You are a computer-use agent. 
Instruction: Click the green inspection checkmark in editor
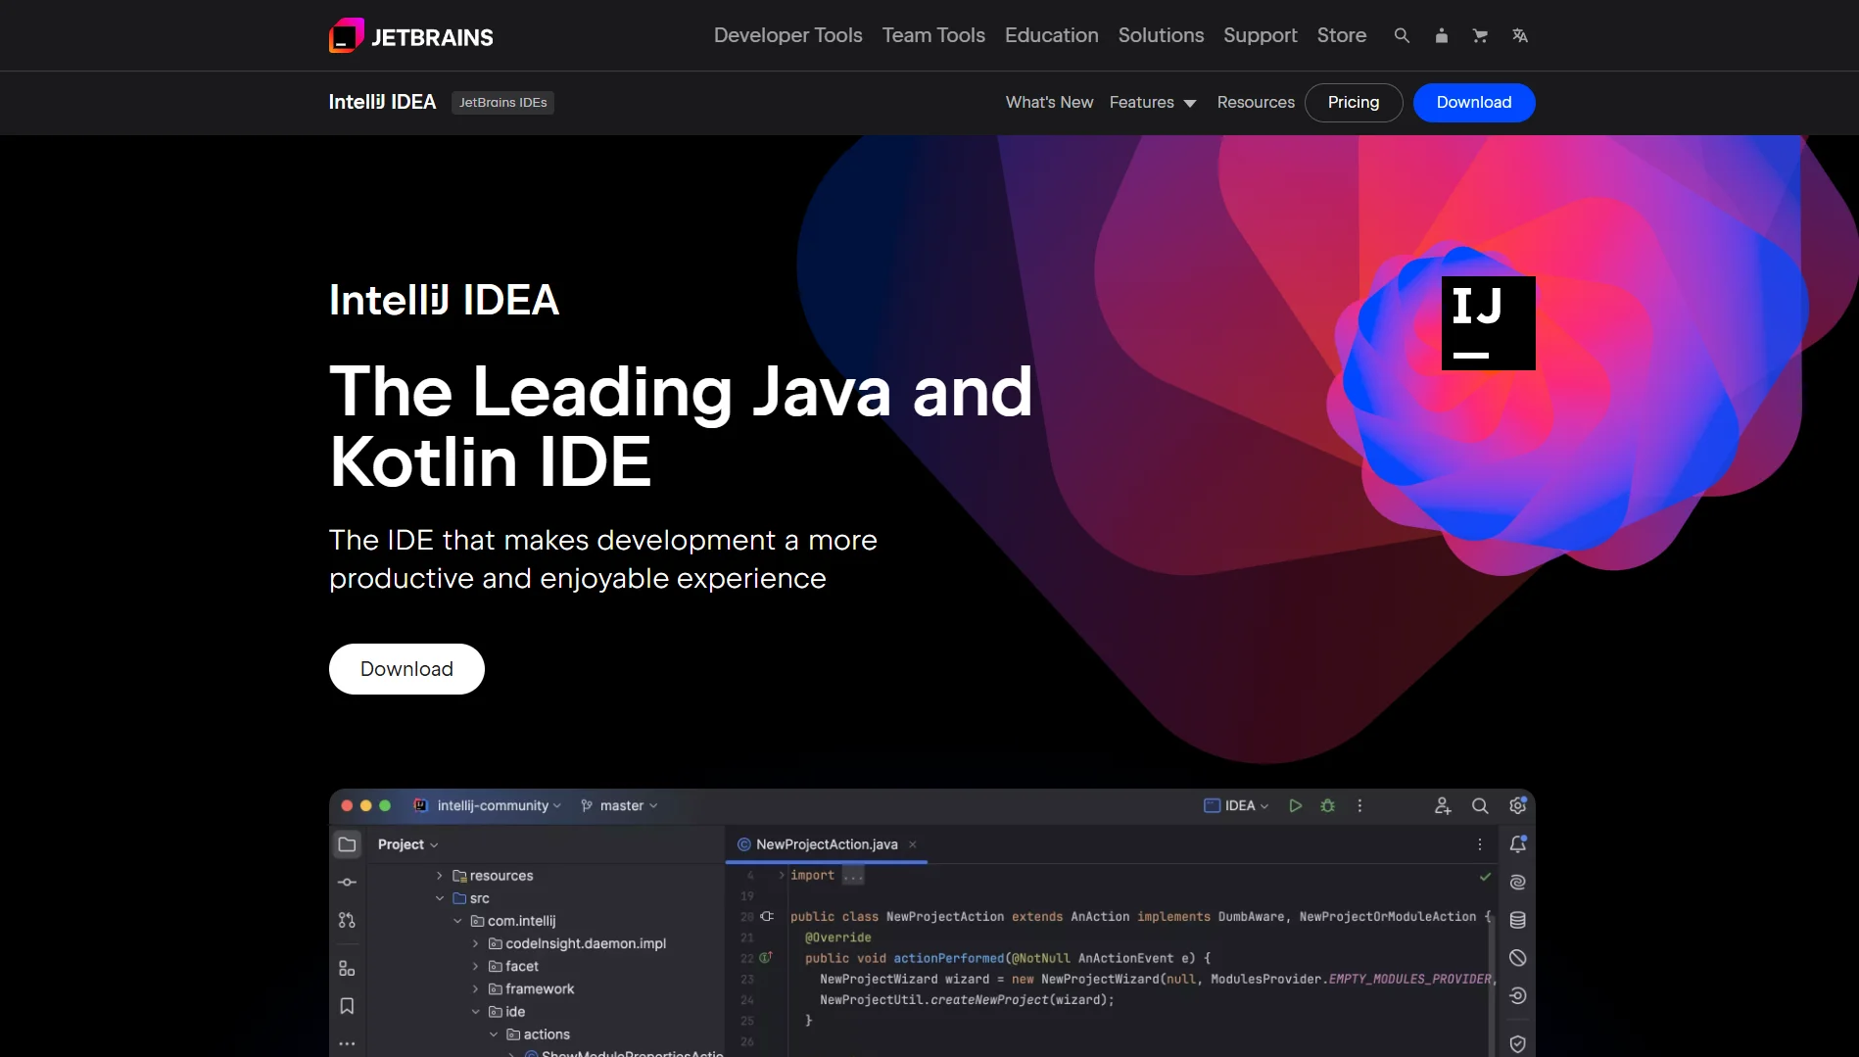(1485, 876)
